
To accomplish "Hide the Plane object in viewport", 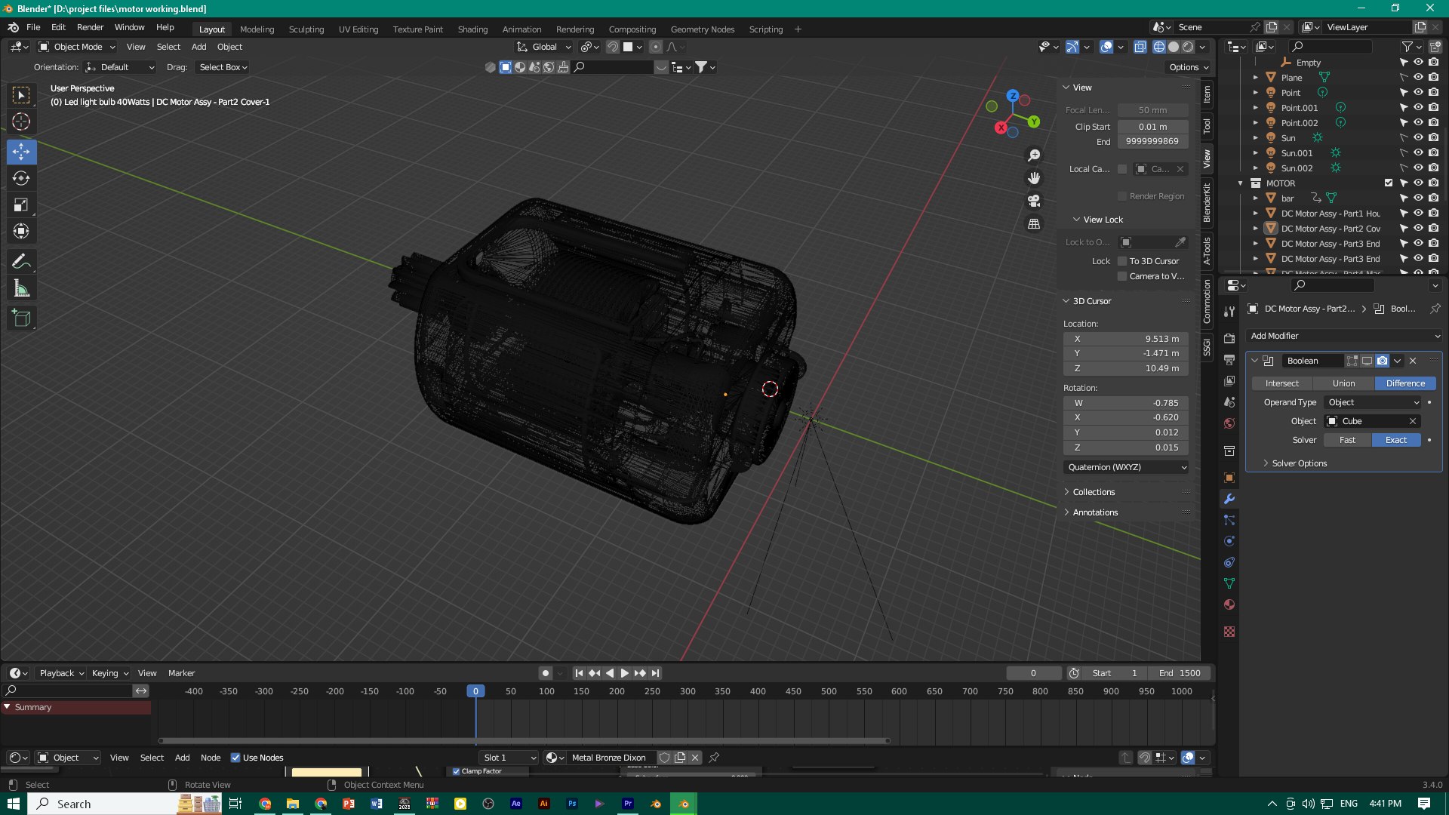I will point(1419,78).
